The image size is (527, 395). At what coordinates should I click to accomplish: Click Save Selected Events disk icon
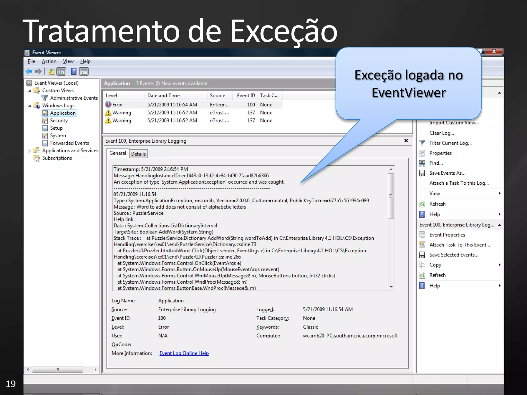click(422, 255)
